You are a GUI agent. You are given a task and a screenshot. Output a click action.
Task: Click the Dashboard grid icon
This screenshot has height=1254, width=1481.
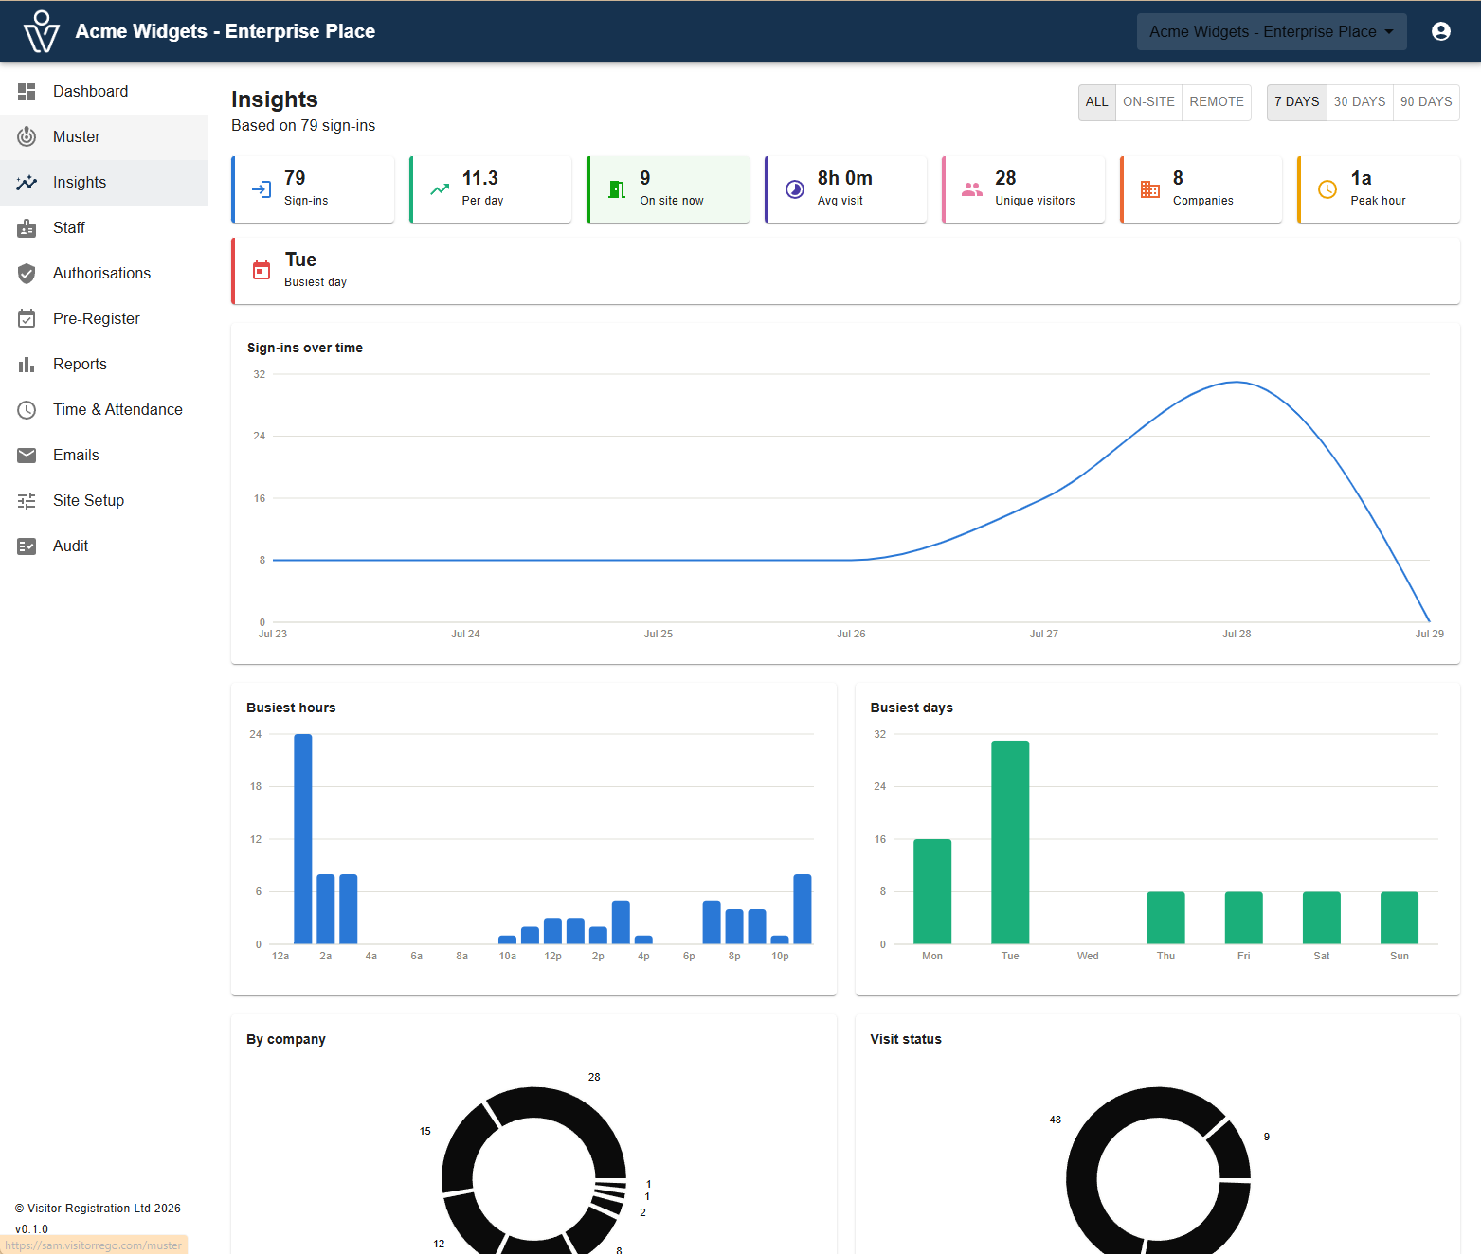pos(27,92)
